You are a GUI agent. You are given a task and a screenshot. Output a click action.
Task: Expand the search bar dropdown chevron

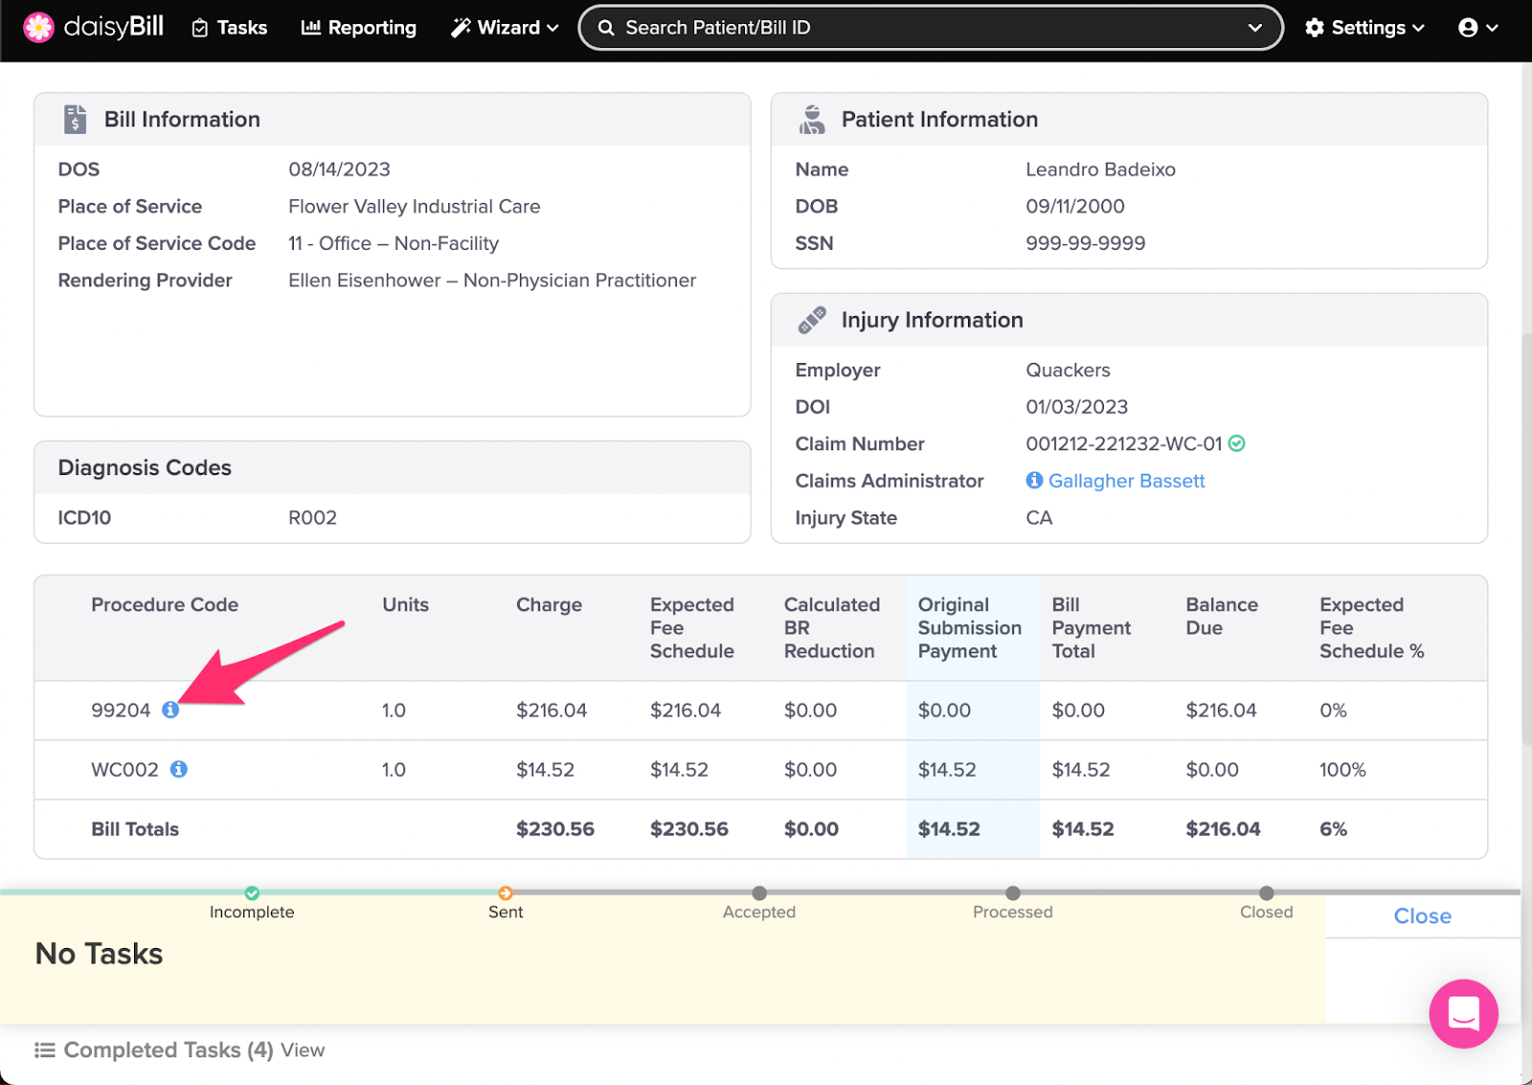click(x=1254, y=28)
